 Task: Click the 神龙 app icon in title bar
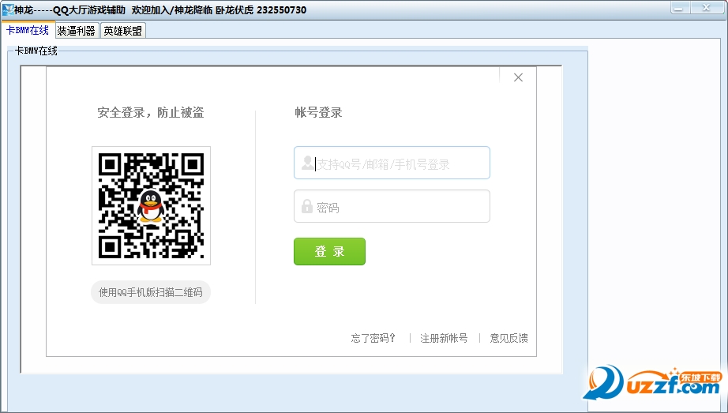point(7,9)
